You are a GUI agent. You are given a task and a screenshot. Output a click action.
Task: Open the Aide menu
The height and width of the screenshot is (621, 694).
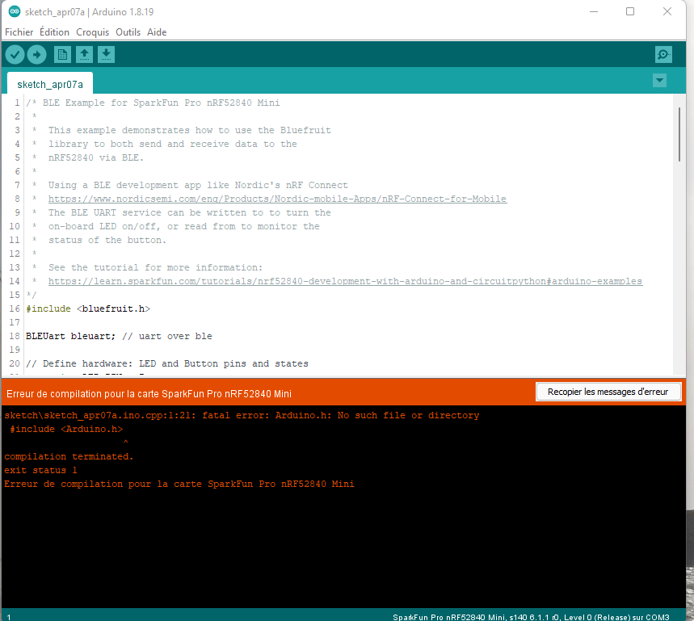point(157,32)
